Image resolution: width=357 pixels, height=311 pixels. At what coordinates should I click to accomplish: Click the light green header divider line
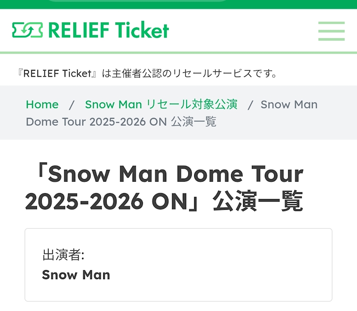coord(178,52)
